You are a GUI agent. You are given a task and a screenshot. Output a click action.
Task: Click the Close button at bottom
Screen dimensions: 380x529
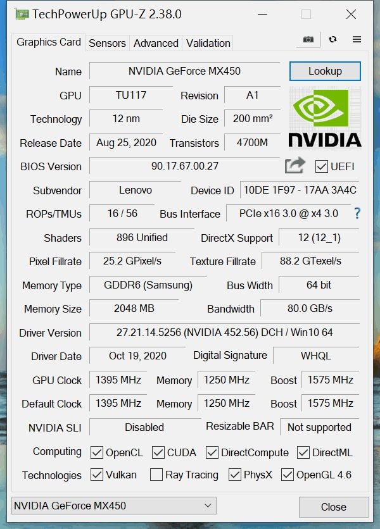coord(334,507)
